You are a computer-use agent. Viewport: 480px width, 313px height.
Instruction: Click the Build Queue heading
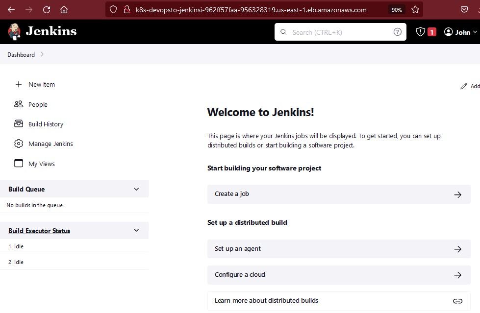point(26,189)
